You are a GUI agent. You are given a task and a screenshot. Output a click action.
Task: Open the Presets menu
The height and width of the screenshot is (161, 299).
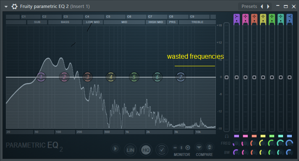coord(249,6)
